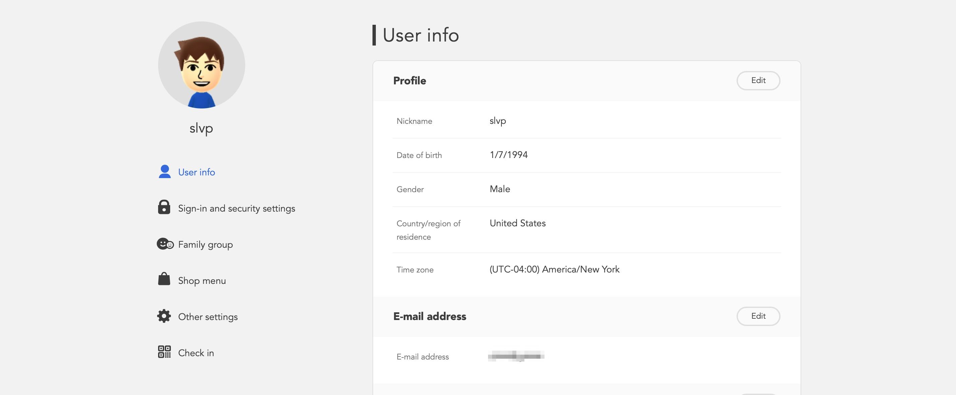Screen dimensions: 956x395
Task: Select Other settings in sidebar
Action: [208, 317]
